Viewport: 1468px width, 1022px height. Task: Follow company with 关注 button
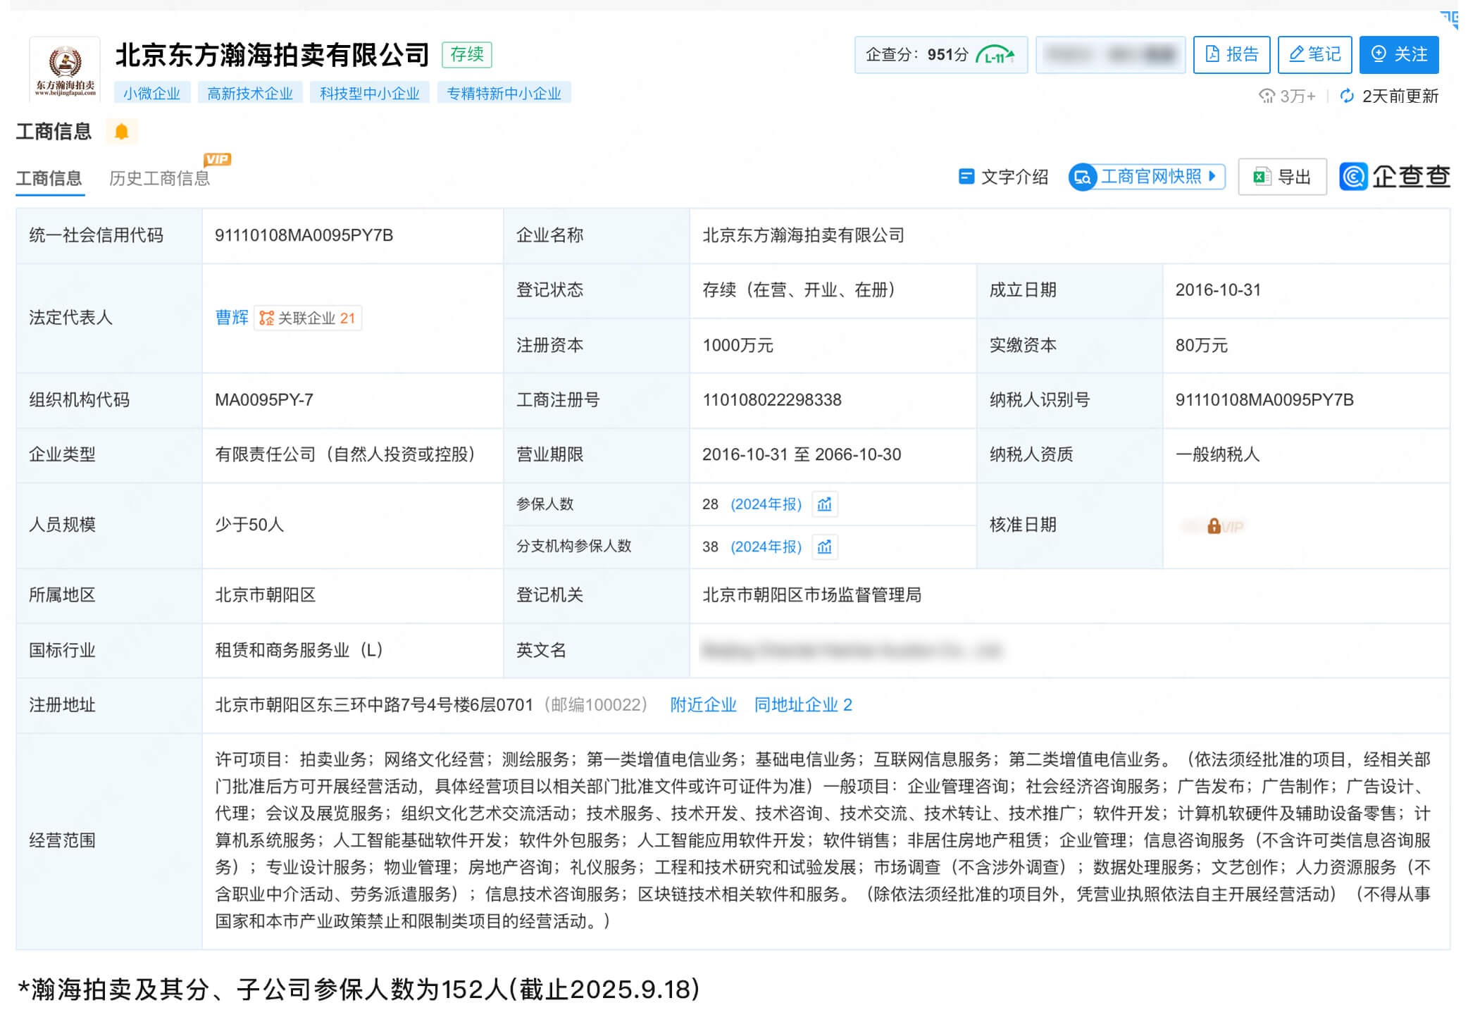[x=1399, y=55]
